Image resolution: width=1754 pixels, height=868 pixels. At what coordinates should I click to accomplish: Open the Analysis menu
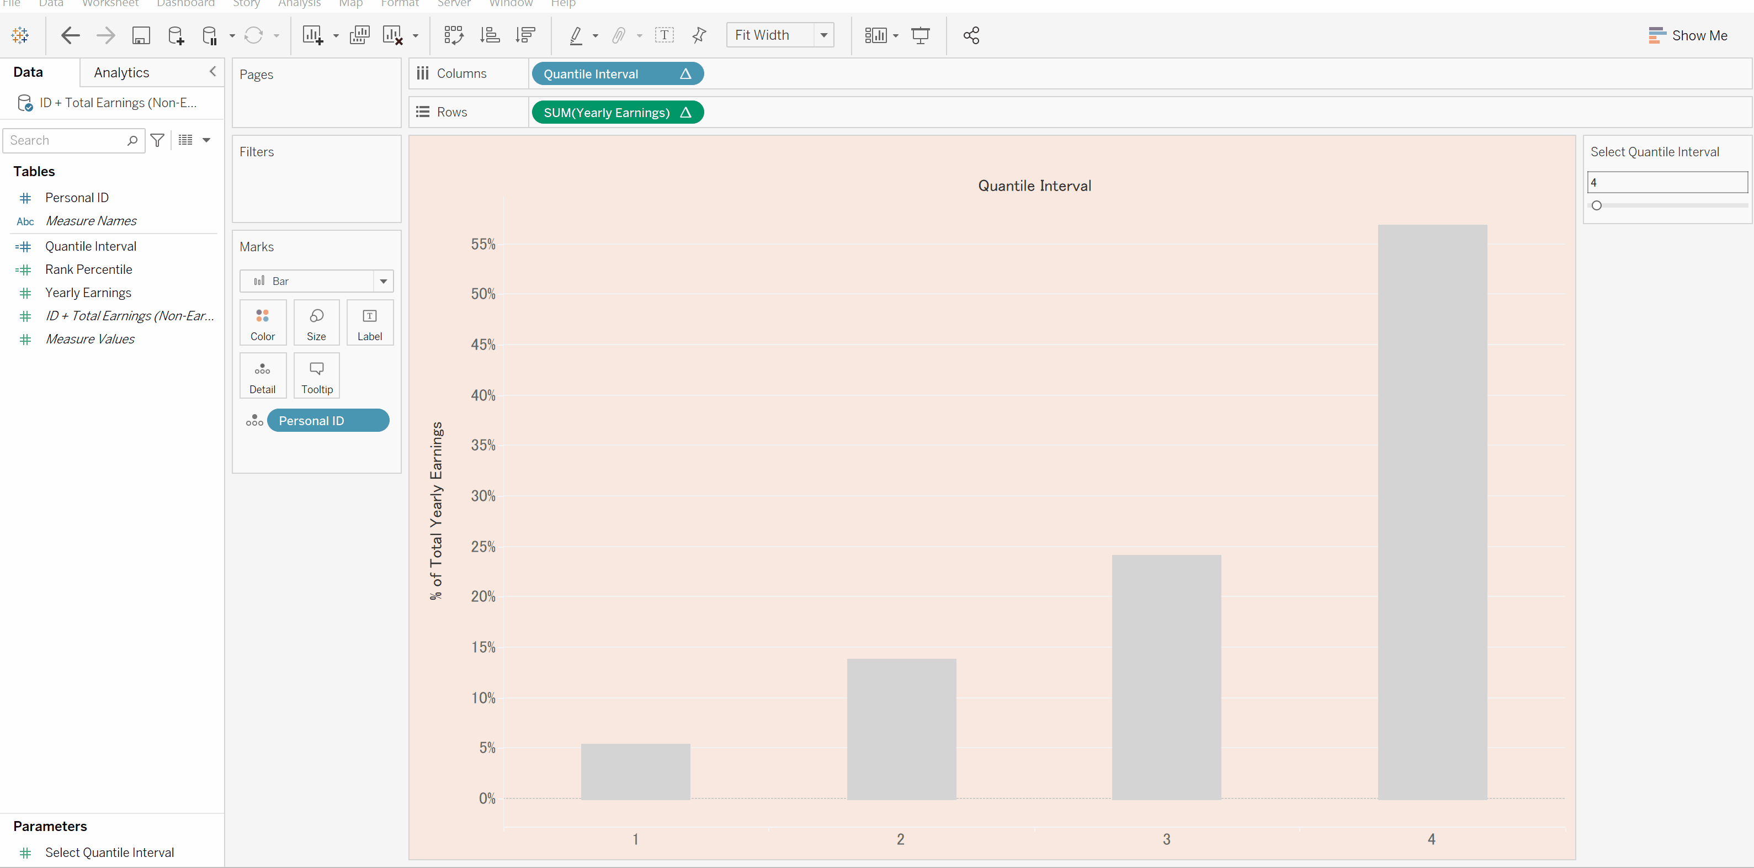[x=299, y=4]
